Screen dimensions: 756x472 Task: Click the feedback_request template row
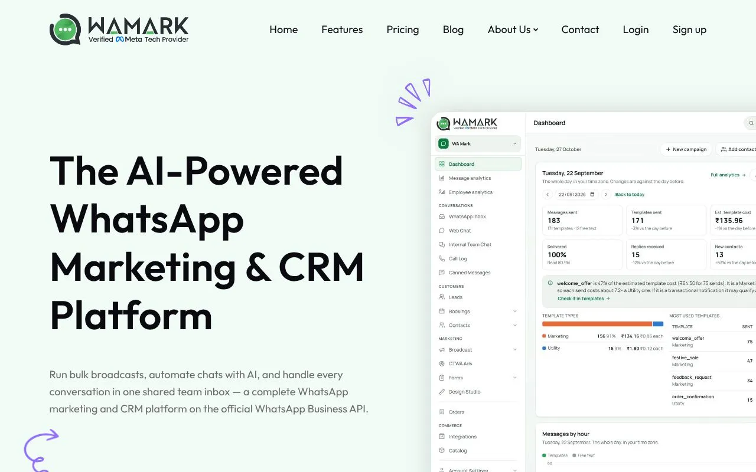(713, 381)
